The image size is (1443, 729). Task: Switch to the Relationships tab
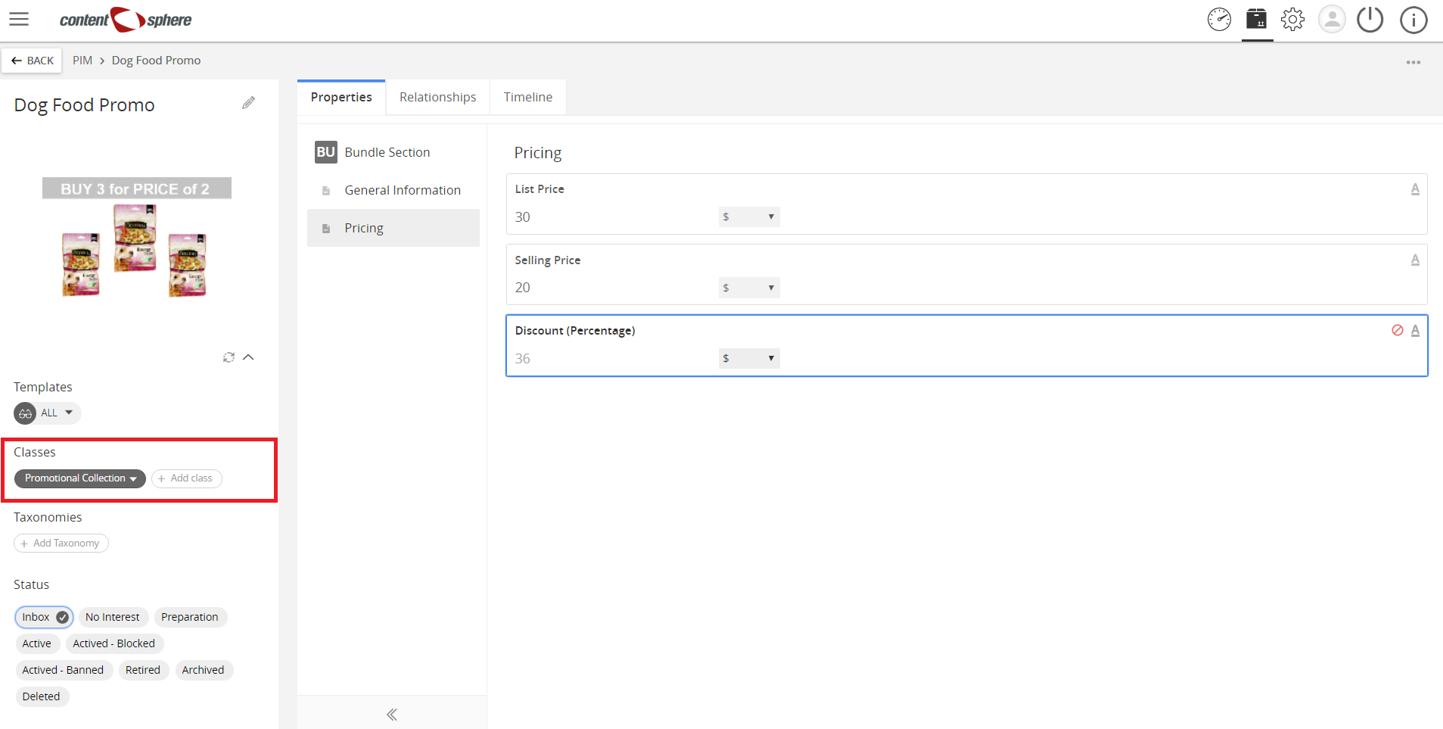point(438,97)
